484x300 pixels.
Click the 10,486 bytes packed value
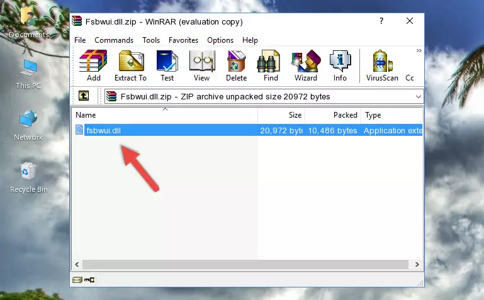[332, 130]
